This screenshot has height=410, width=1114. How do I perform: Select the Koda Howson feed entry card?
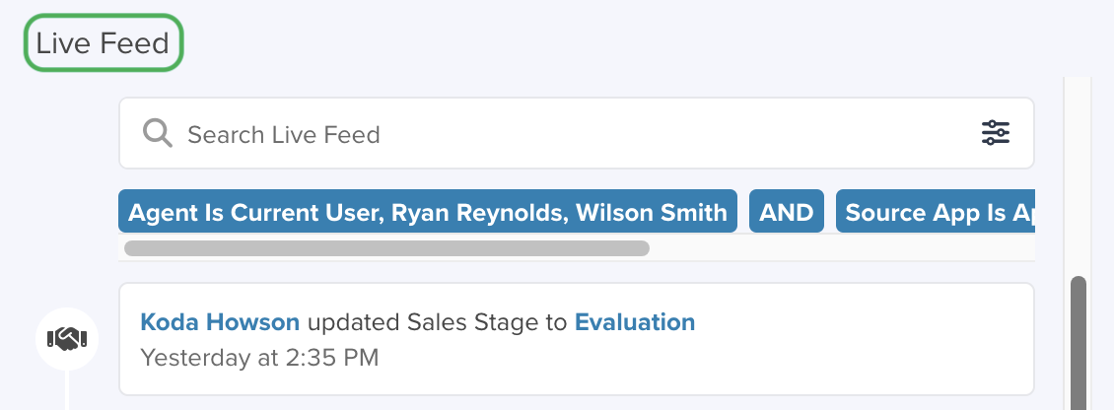pos(576,339)
